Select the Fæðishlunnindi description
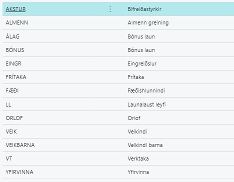234x182 pixels. [146, 90]
